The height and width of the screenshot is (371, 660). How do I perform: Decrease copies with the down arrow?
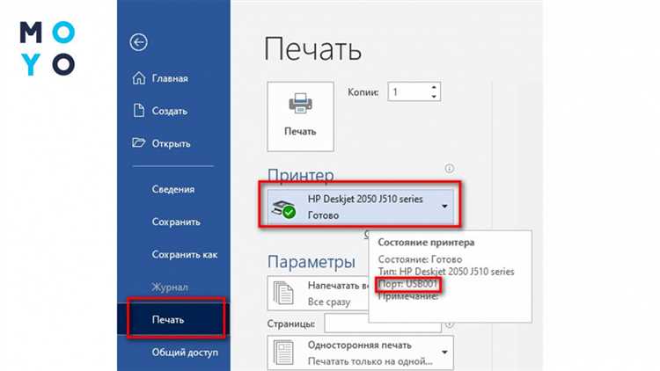click(x=434, y=96)
